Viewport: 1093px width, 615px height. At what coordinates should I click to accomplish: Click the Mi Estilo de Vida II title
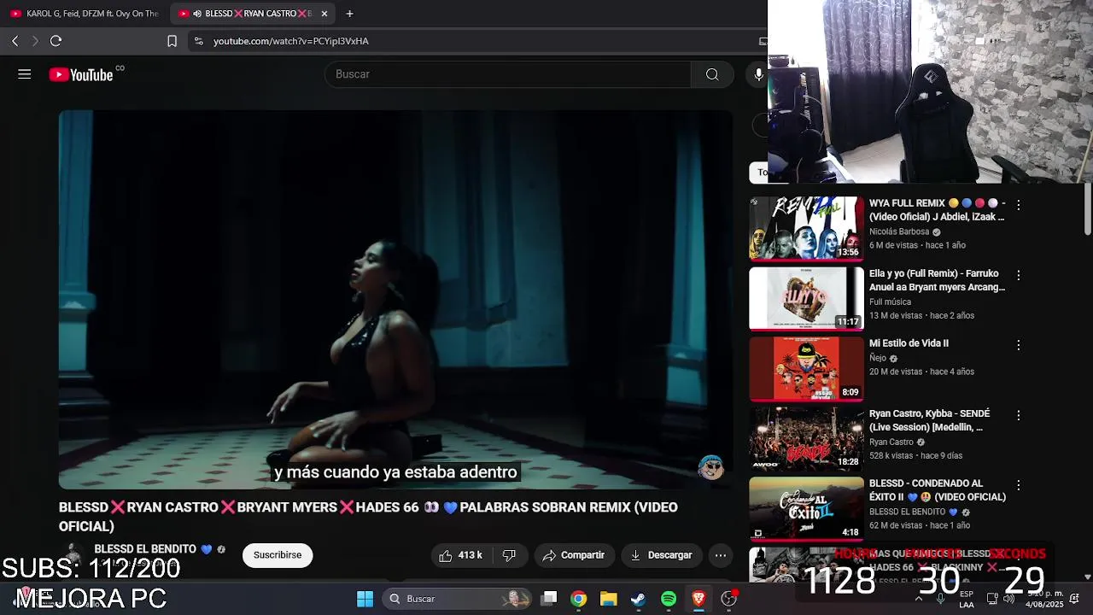(909, 343)
